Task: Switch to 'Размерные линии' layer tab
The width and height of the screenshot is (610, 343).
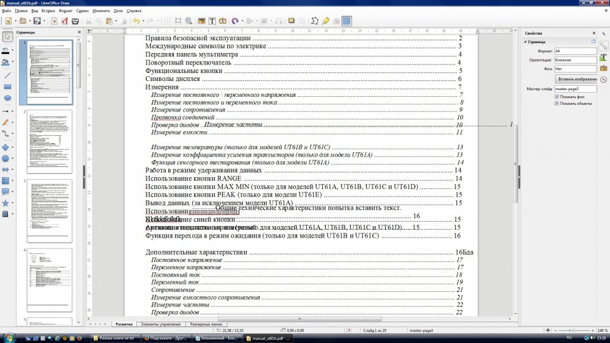Action: [x=206, y=324]
